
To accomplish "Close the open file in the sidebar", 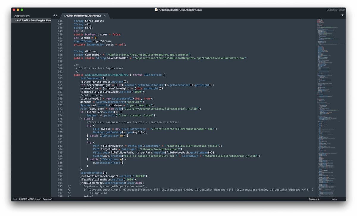I will (x=15, y=20).
